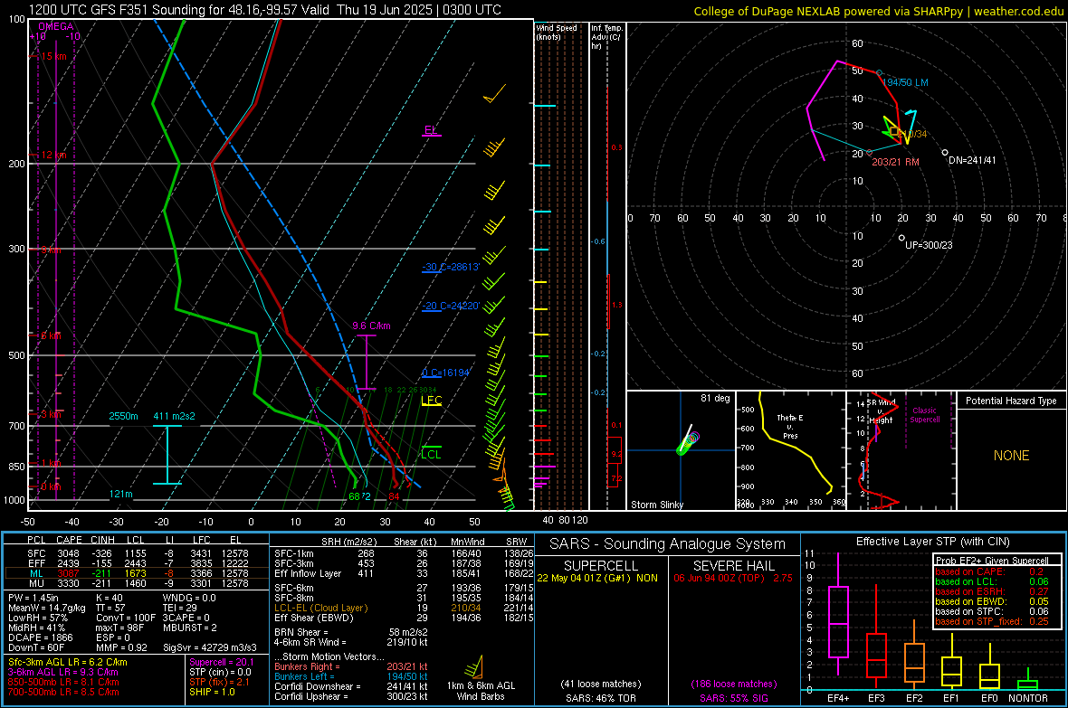Click the '121m' effective layer base label
The image size is (1068, 708).
121,495
